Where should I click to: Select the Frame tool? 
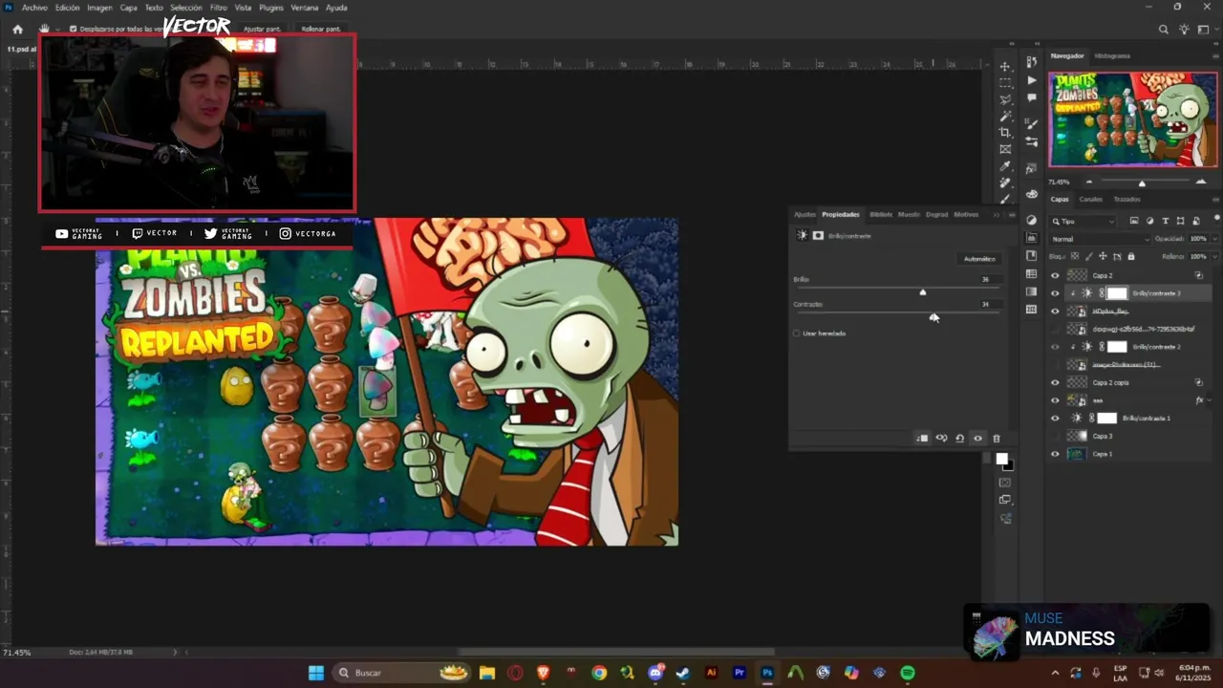[x=1005, y=149]
